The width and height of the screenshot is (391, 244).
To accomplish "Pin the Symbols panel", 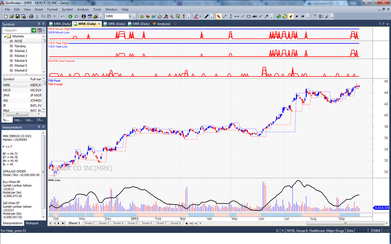I will [x=39, y=24].
